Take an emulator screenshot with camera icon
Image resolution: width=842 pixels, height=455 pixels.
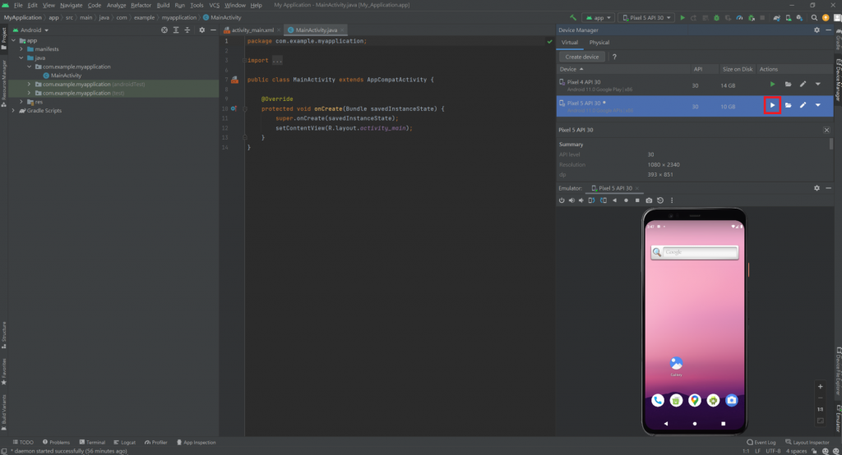point(649,200)
